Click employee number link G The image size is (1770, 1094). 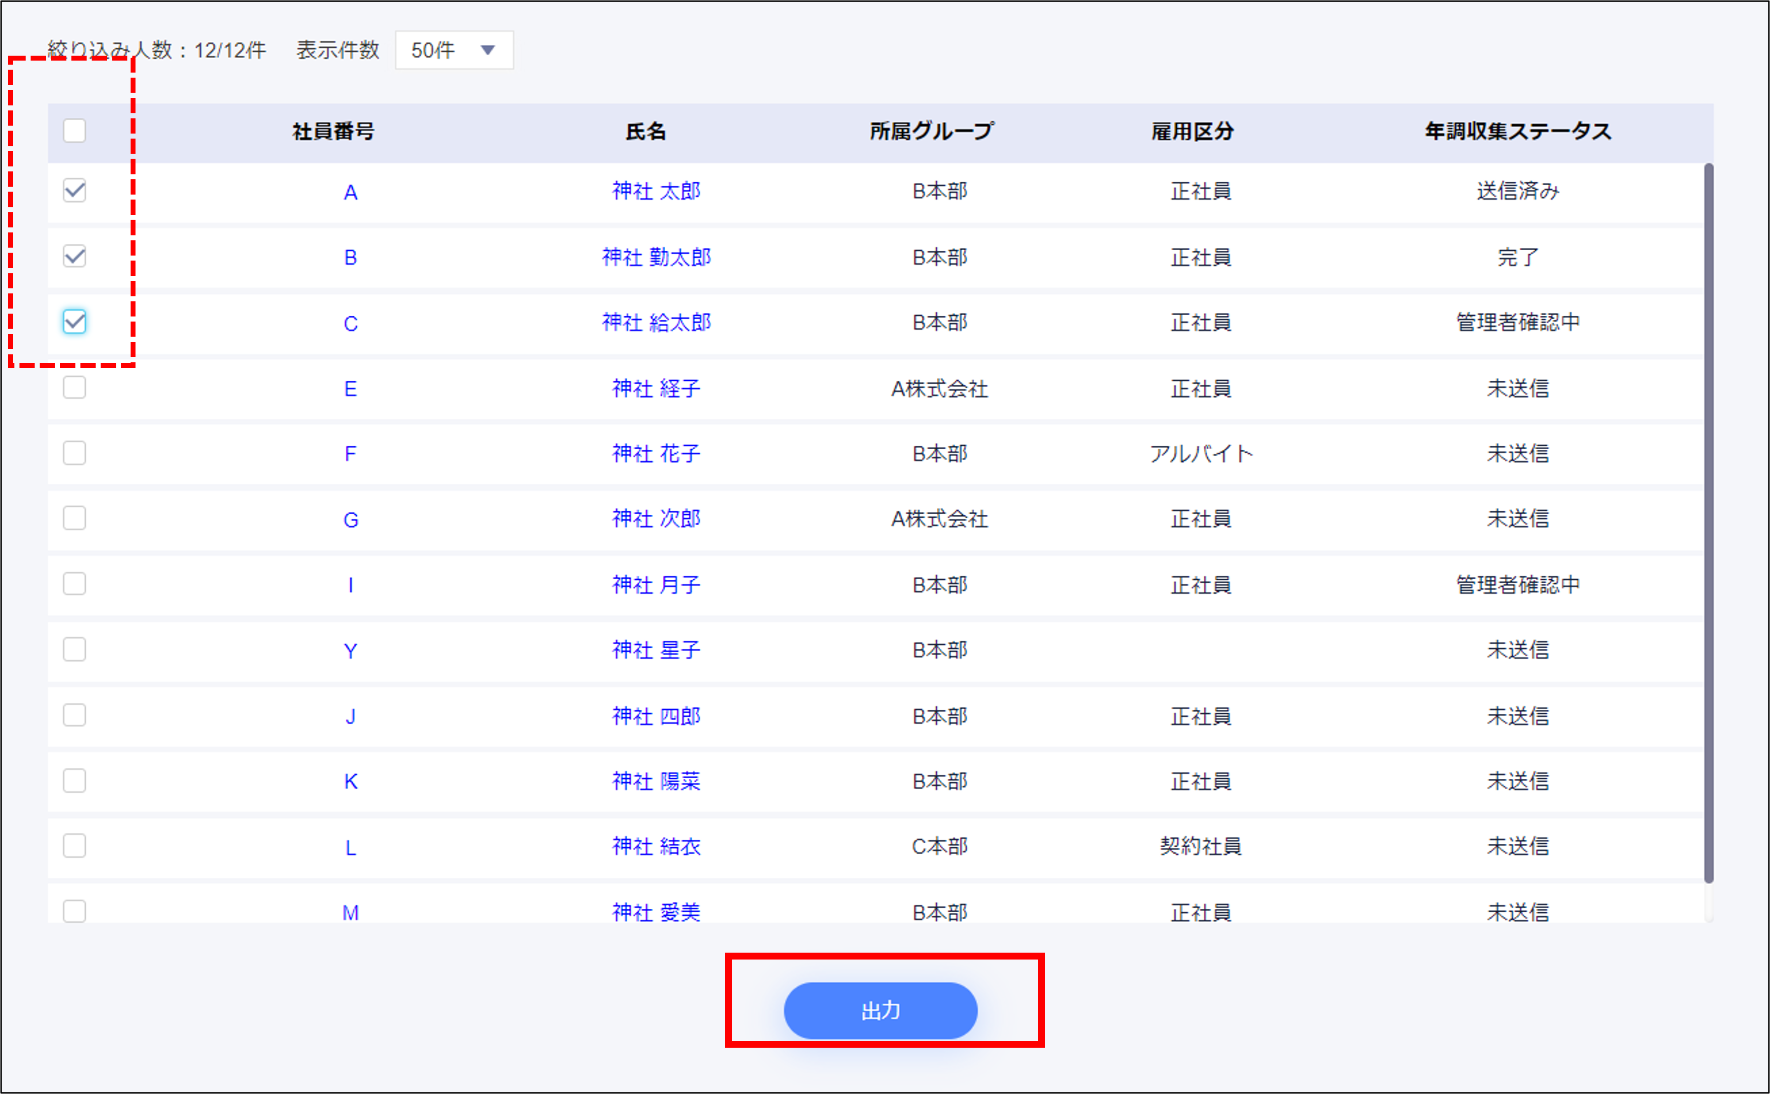(350, 520)
